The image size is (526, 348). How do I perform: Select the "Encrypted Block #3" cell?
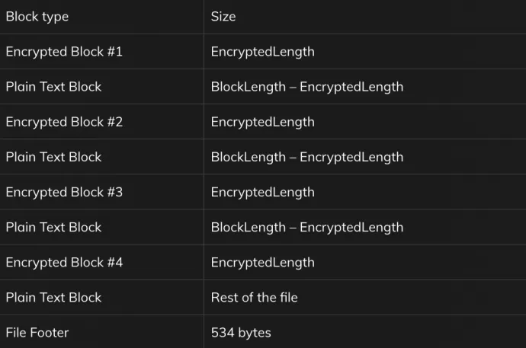[x=64, y=192]
